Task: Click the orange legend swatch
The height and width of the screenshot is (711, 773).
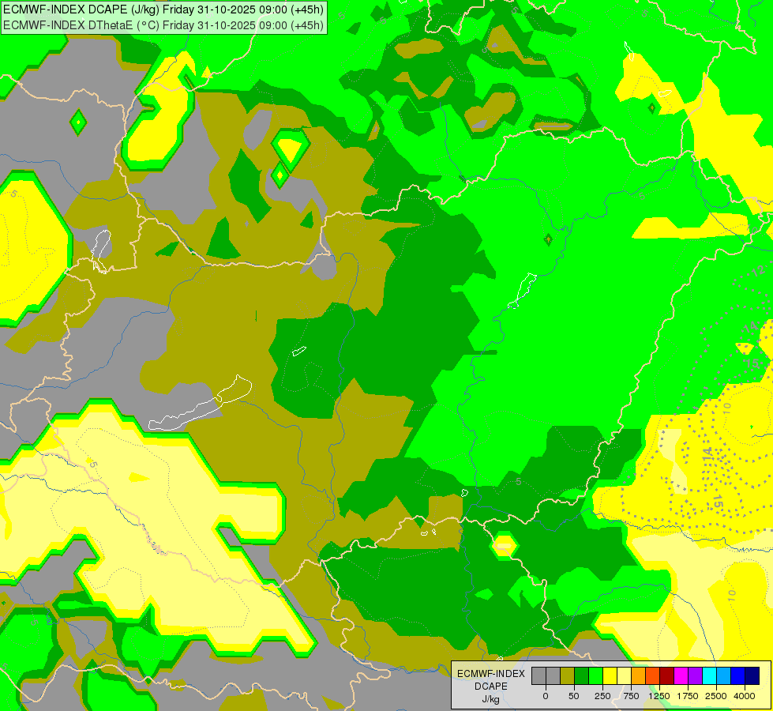Action: [x=639, y=675]
